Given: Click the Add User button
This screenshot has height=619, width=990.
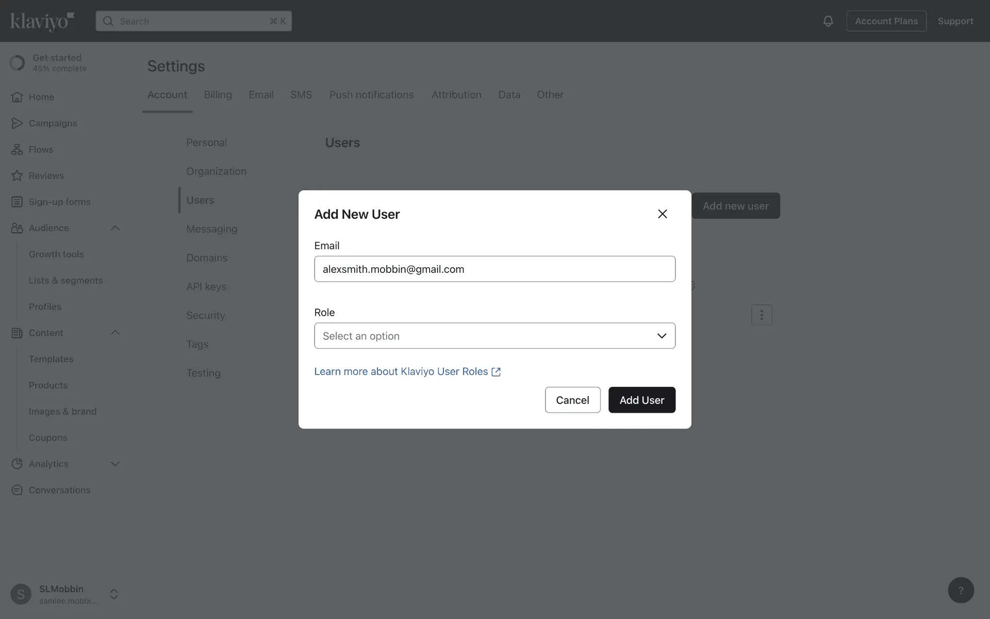Looking at the screenshot, I should coord(641,400).
